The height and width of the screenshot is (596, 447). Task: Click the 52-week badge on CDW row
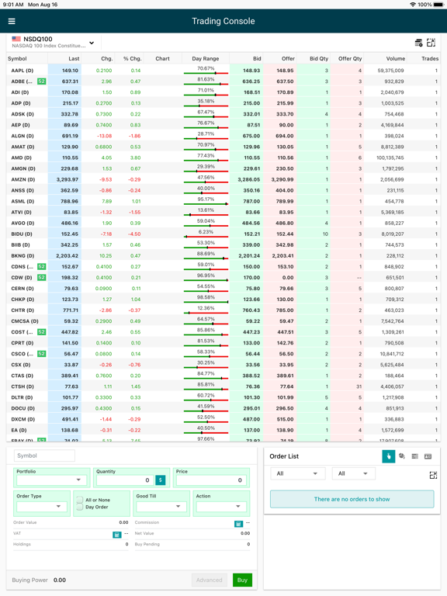click(41, 278)
